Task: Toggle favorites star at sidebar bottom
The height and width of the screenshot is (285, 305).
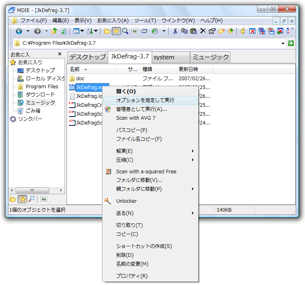Action: coord(22,199)
